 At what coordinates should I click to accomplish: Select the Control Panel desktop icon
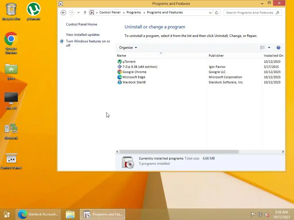[x=11, y=161]
